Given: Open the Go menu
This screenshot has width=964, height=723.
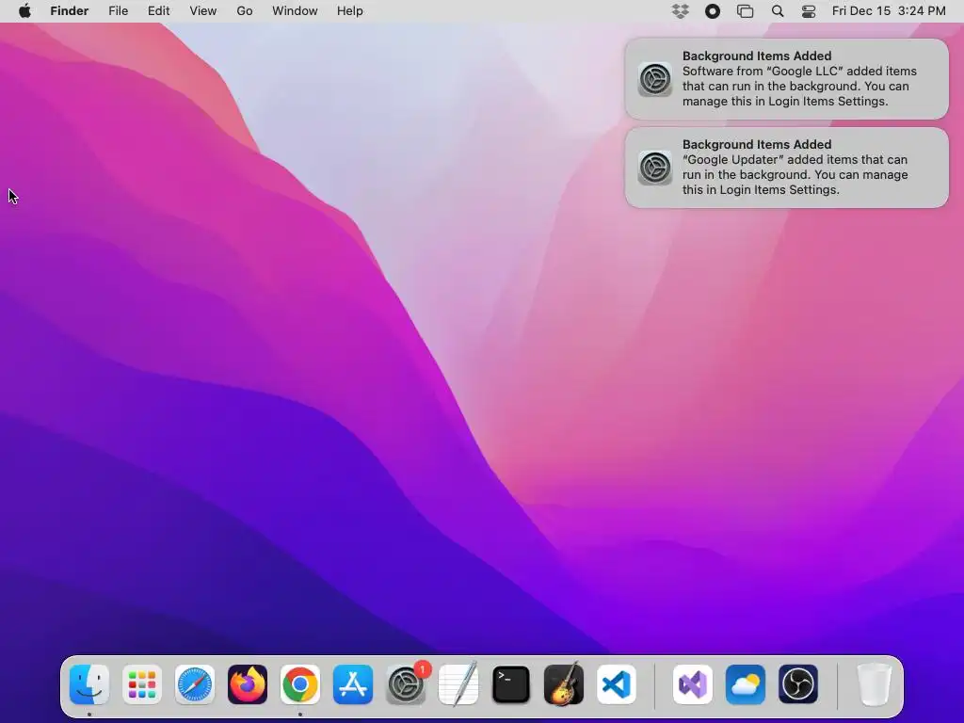Looking at the screenshot, I should 245,11.
